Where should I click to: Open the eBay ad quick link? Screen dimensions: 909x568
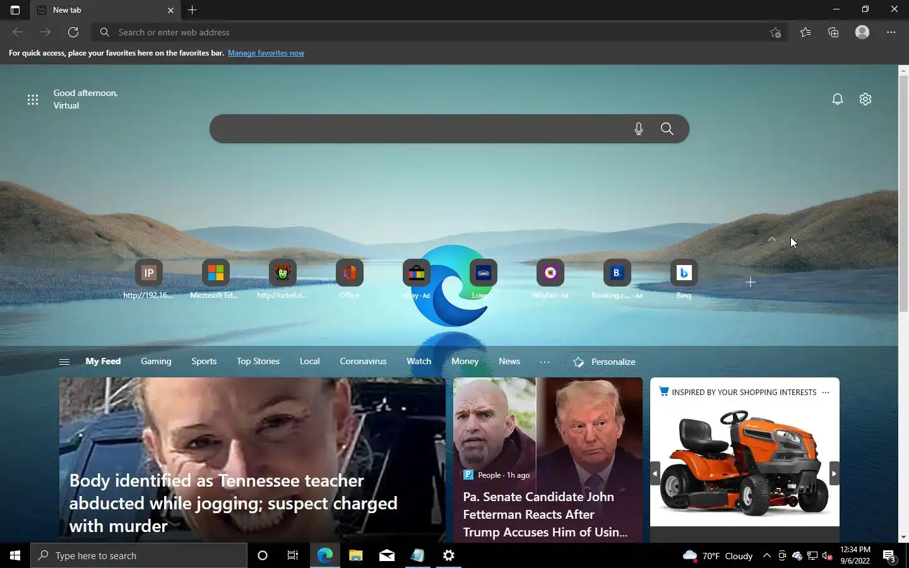(x=416, y=279)
